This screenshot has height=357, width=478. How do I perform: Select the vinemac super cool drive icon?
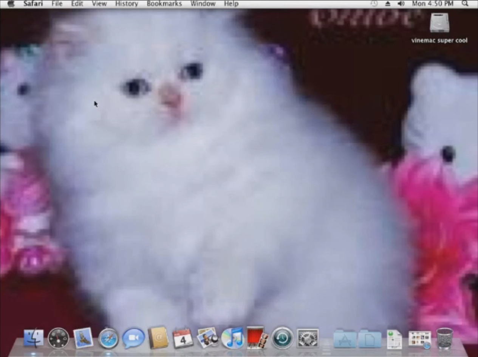click(x=439, y=23)
